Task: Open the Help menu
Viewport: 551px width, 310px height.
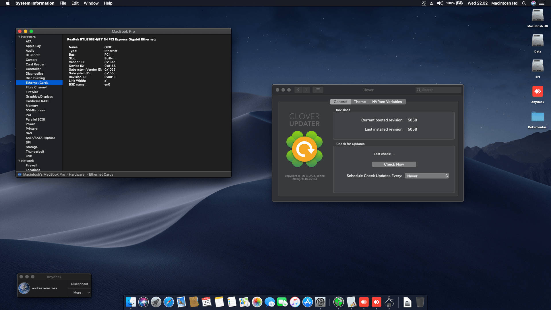Action: pos(108,3)
